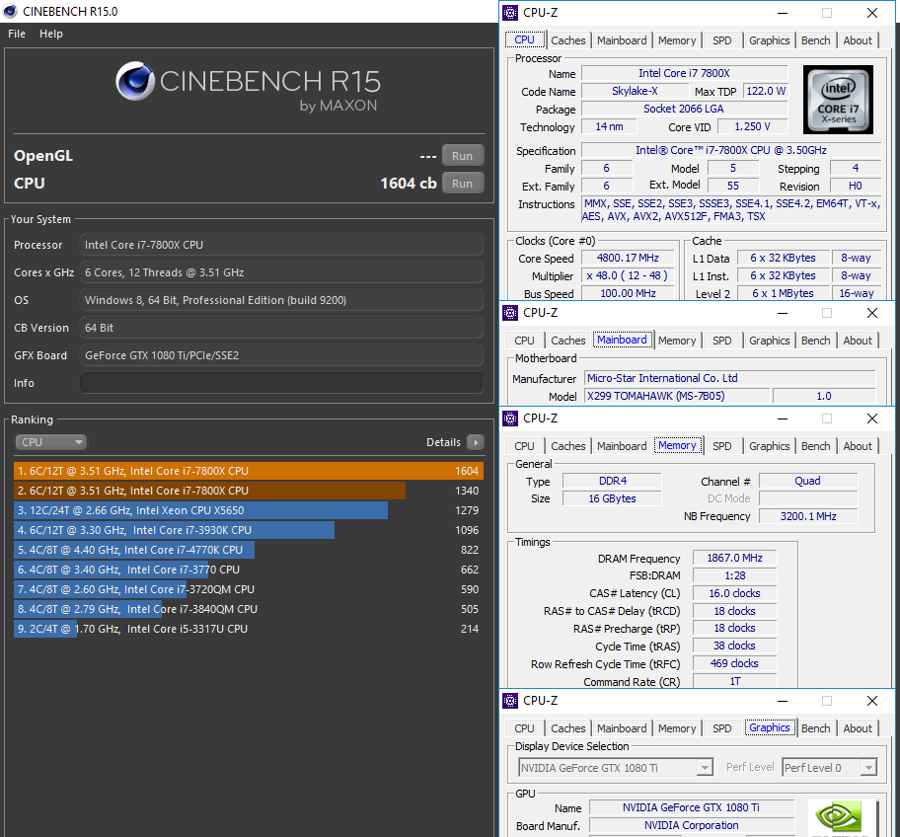The image size is (900, 837).
Task: Open the Perf Level dropdown
Action: click(829, 768)
